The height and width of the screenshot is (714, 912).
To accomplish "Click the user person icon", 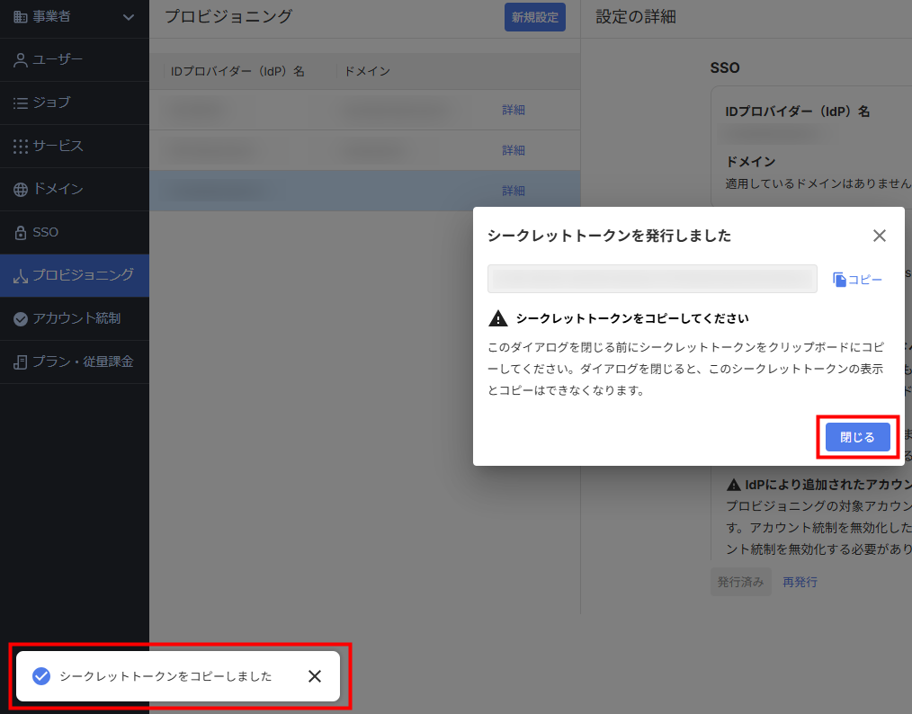I will [21, 60].
